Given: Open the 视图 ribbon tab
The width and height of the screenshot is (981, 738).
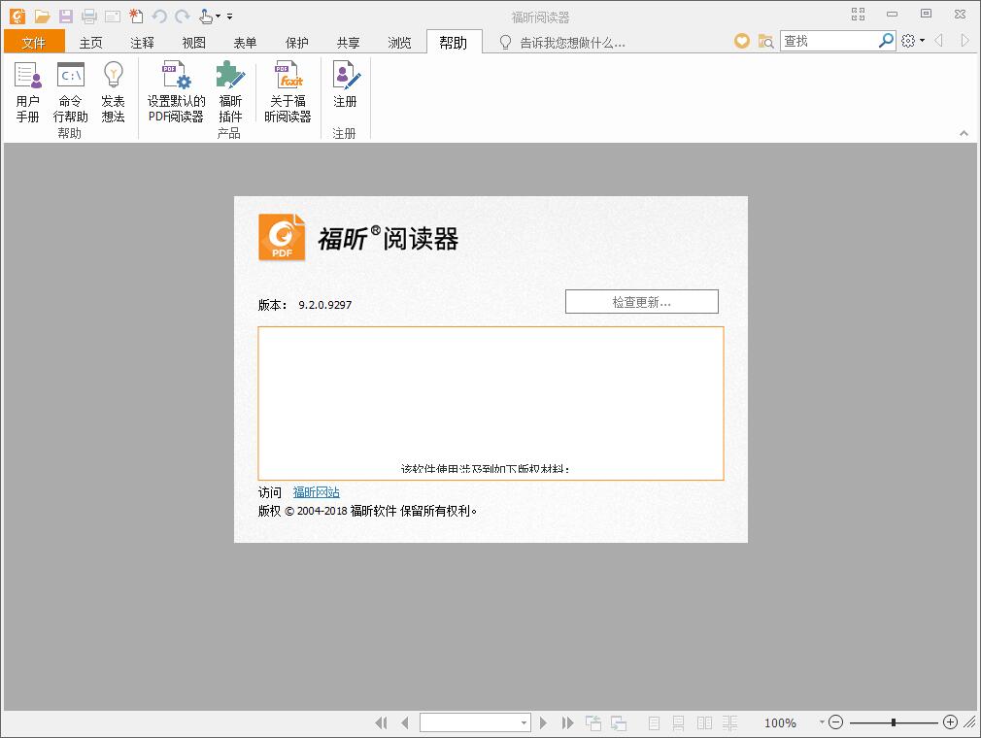Looking at the screenshot, I should [192, 42].
